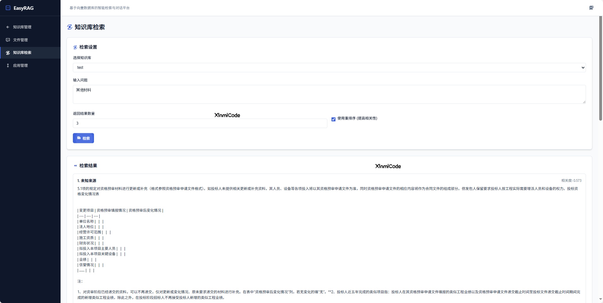Image resolution: width=603 pixels, height=303 pixels.
Task: Click the EasyRAG logo icon
Action: click(8, 8)
